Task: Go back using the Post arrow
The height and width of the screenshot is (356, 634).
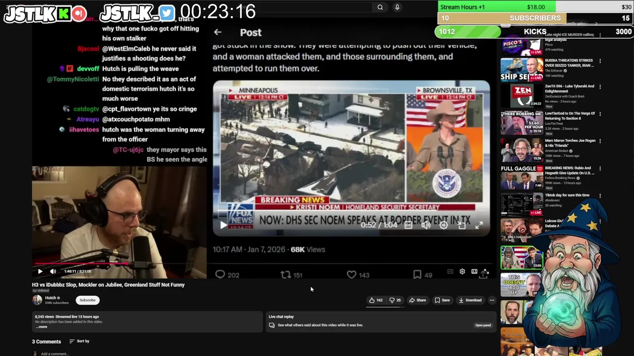Action: pyautogui.click(x=218, y=32)
